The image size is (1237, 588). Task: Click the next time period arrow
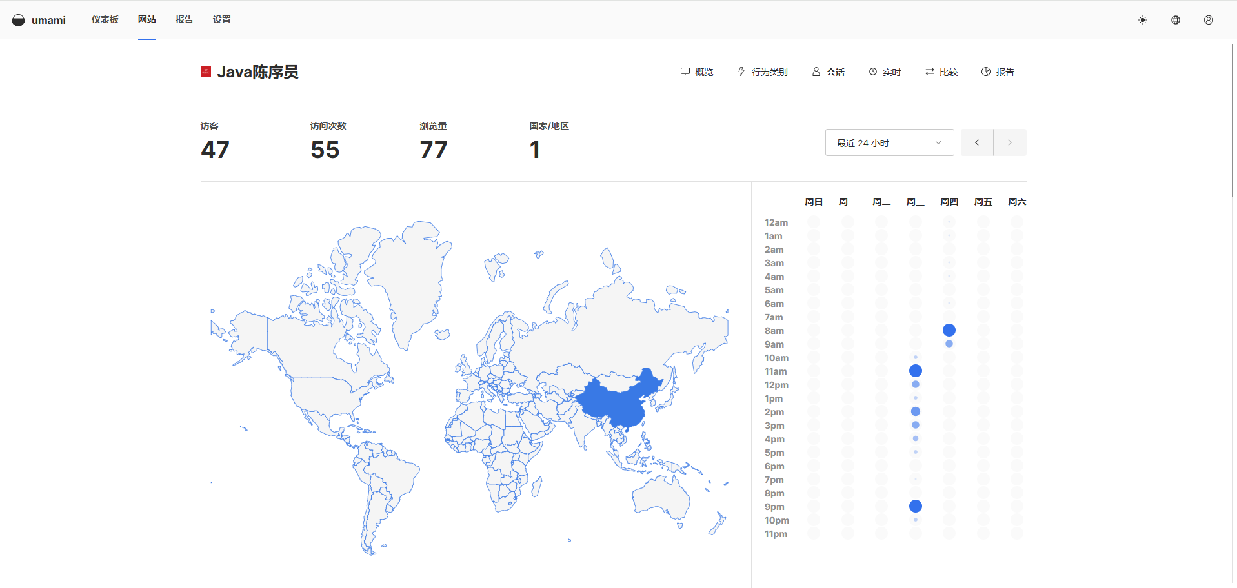coord(1010,142)
